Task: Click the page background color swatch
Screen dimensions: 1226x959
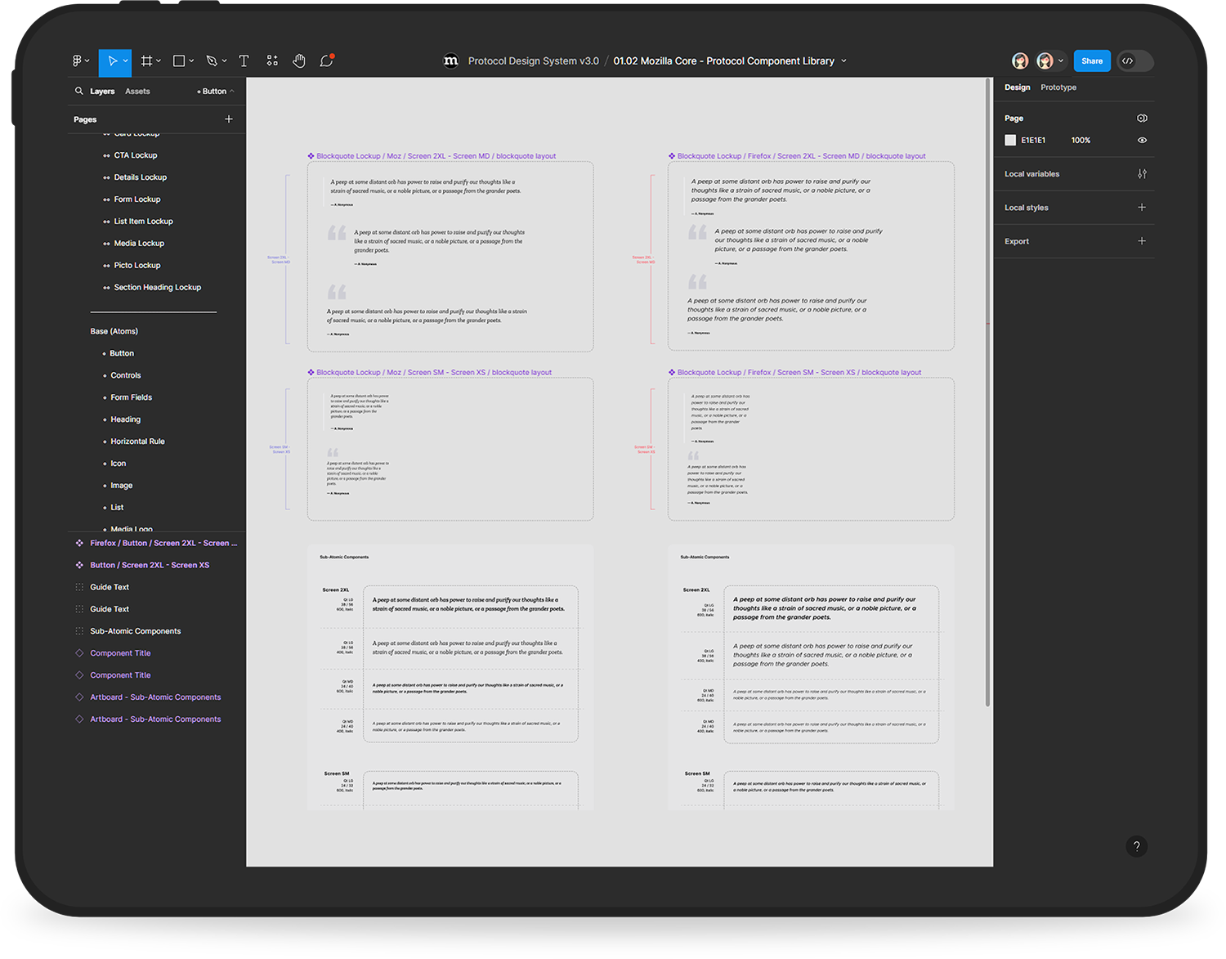Action: [x=1010, y=141]
